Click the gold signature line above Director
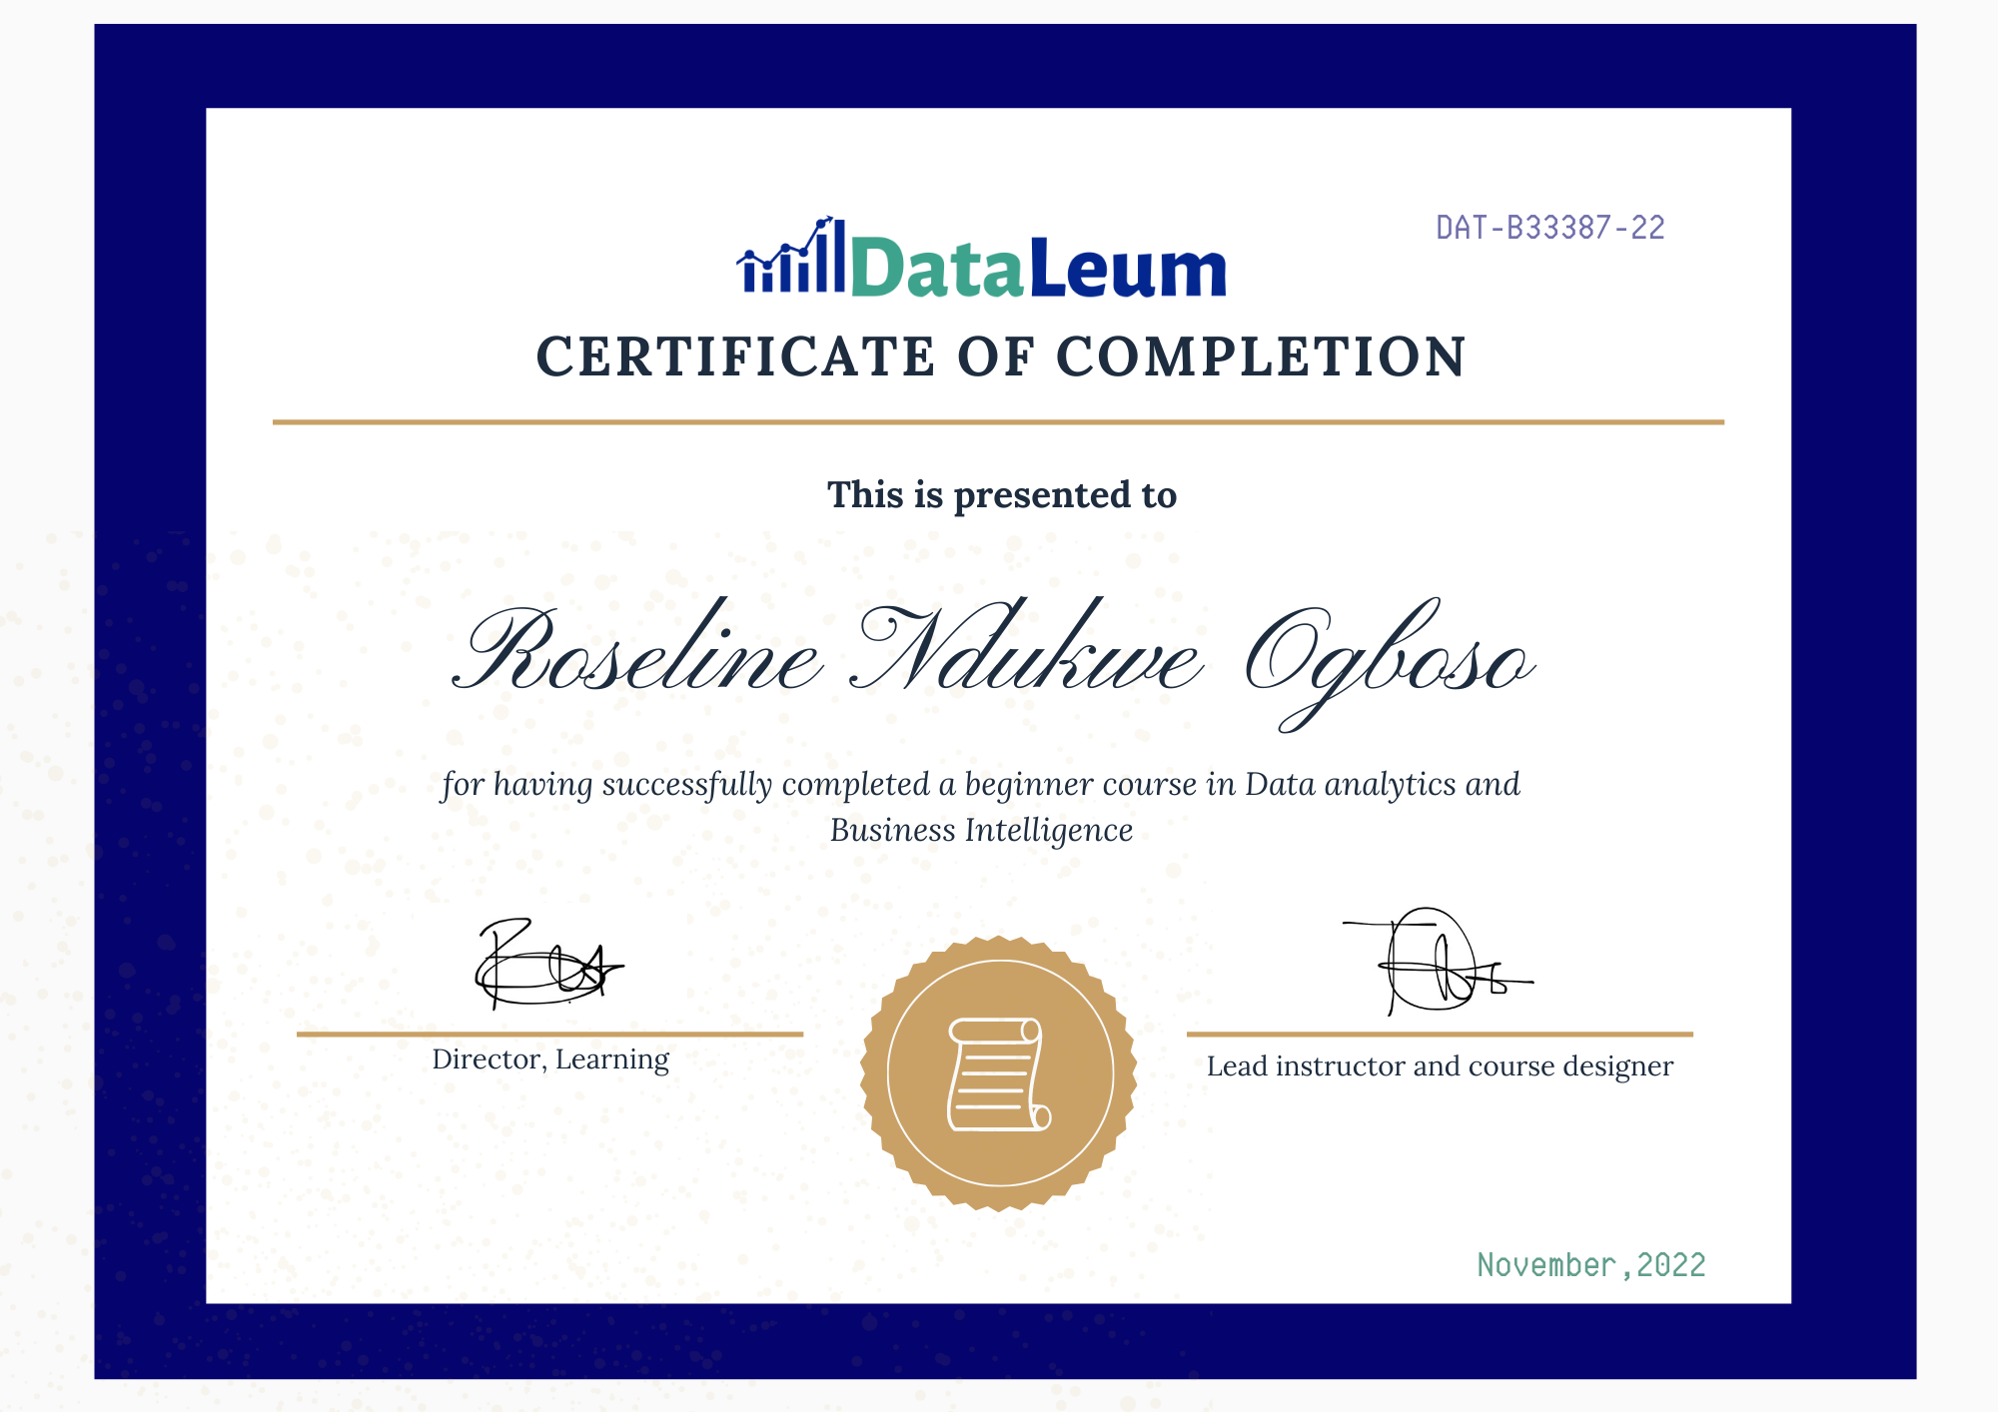Image resolution: width=1998 pixels, height=1412 pixels. click(x=549, y=1035)
